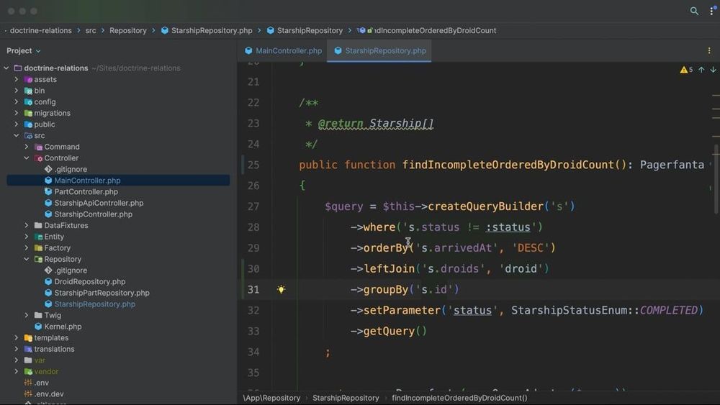
Task: Expand the assets folder
Action: 17,79
